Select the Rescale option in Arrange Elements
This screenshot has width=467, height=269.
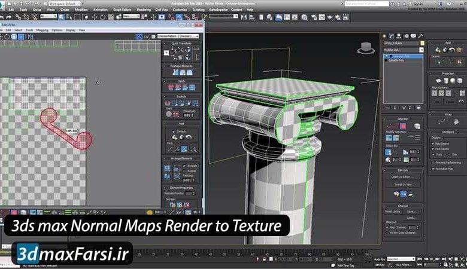click(x=184, y=166)
